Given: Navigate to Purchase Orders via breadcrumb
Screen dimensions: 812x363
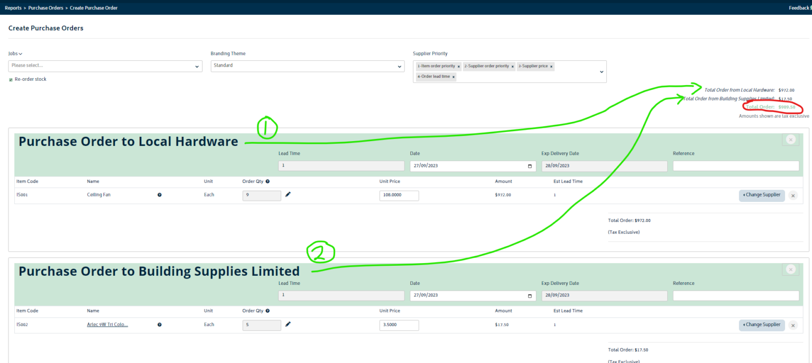Looking at the screenshot, I should point(44,7).
